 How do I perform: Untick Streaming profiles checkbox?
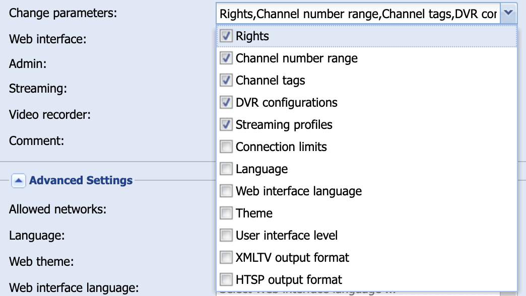coord(226,125)
